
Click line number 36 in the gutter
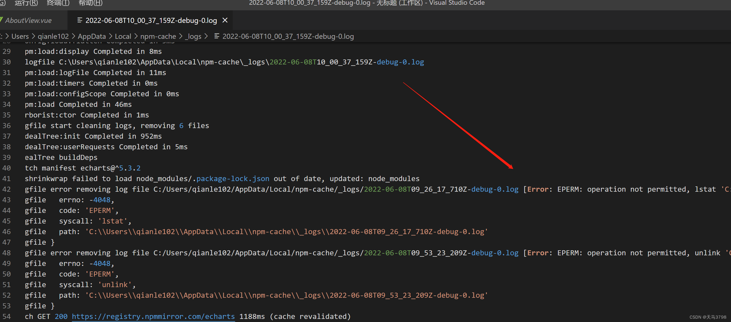6,126
